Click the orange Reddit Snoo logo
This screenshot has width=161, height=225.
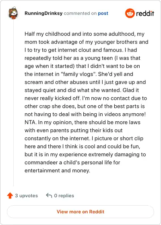pos(130,13)
